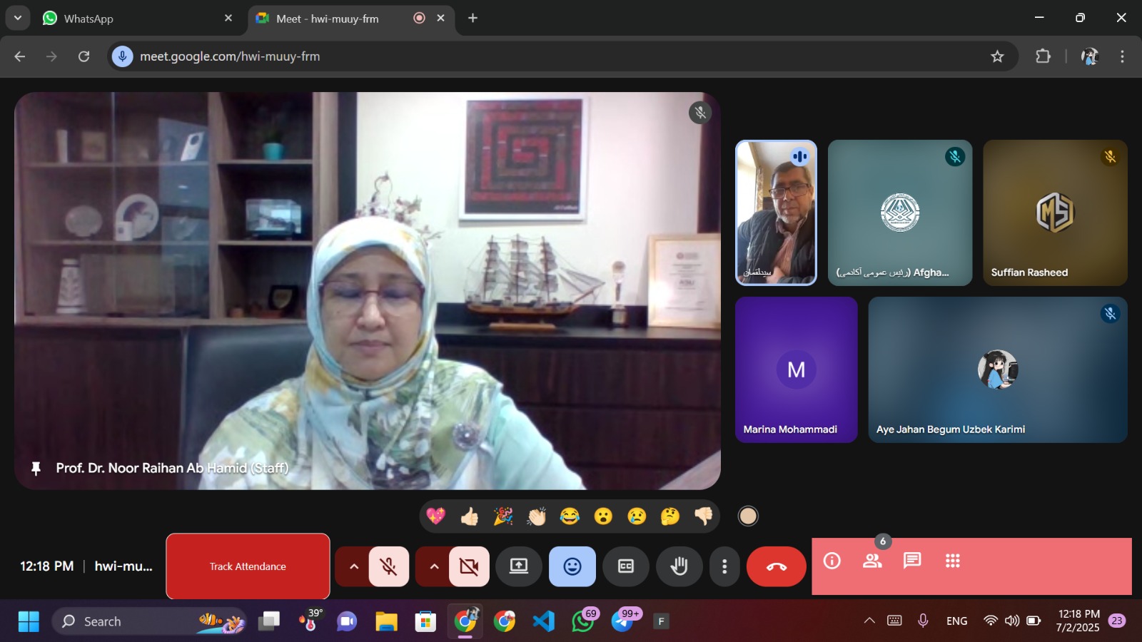The width and height of the screenshot is (1142, 642).
Task: Select Marina Mohammadi's participant tile
Action: coord(796,370)
